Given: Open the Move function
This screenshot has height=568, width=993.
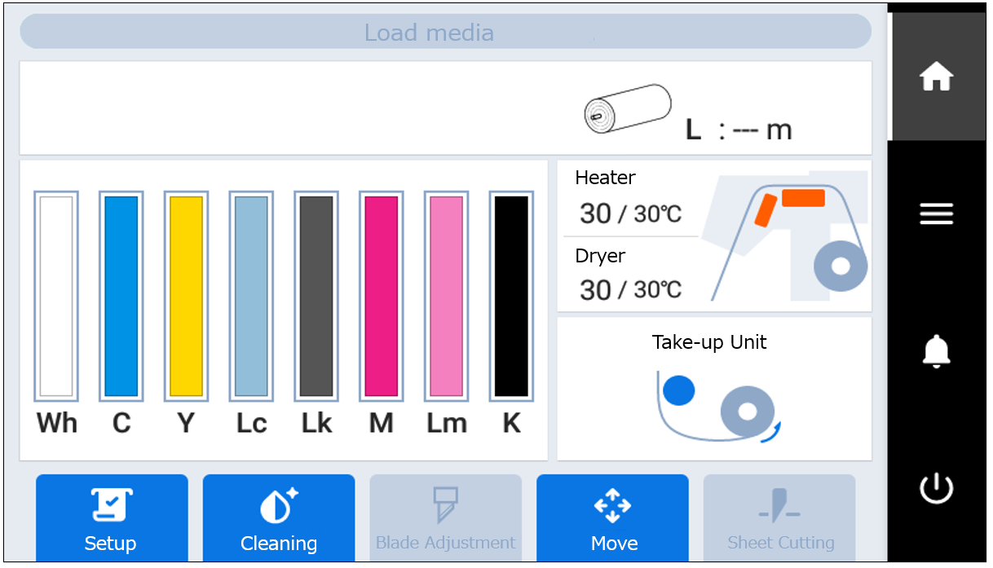Looking at the screenshot, I should [612, 519].
